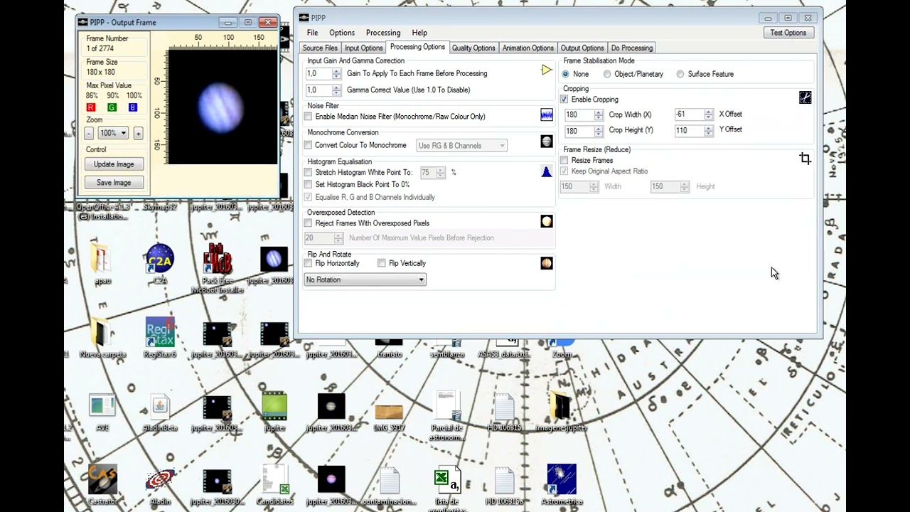Adjust the X Offset spinner arrows

709,114
